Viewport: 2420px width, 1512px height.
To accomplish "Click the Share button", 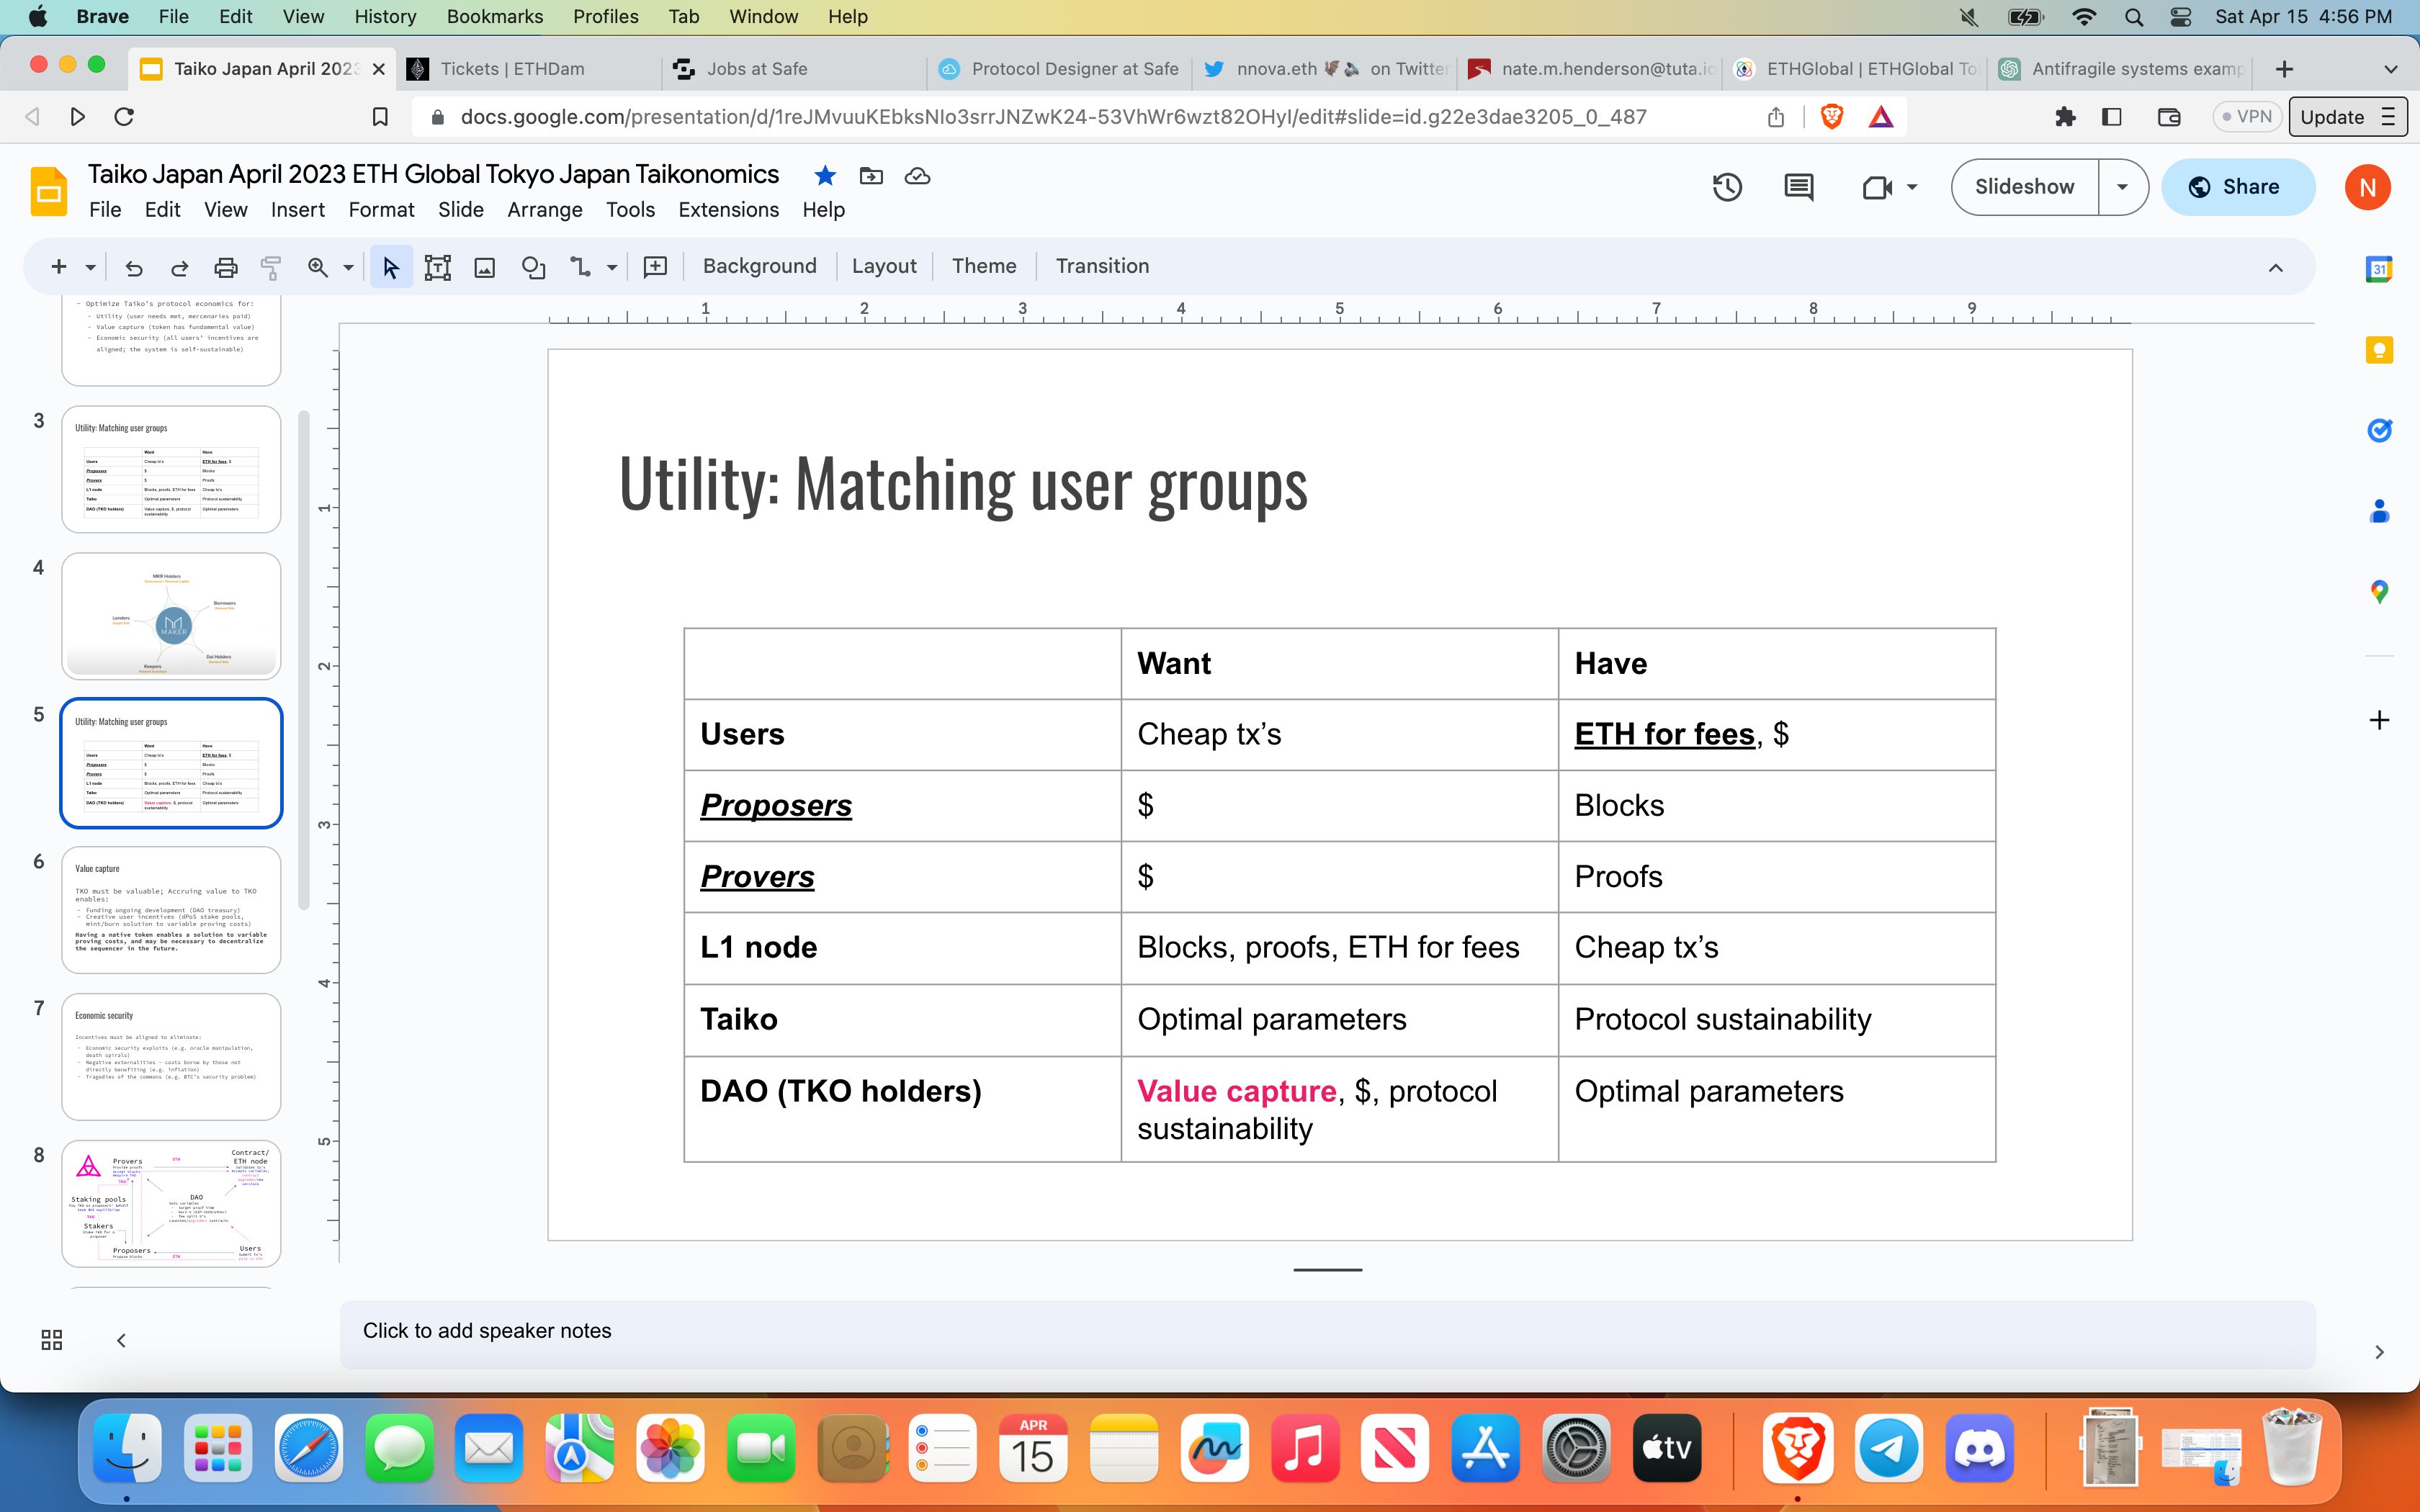I will pyautogui.click(x=2237, y=187).
